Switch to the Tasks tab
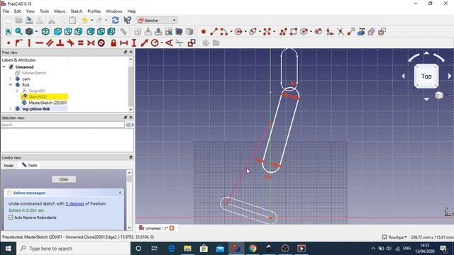Screen dimensions: 454x255 pyautogui.click(x=30, y=165)
